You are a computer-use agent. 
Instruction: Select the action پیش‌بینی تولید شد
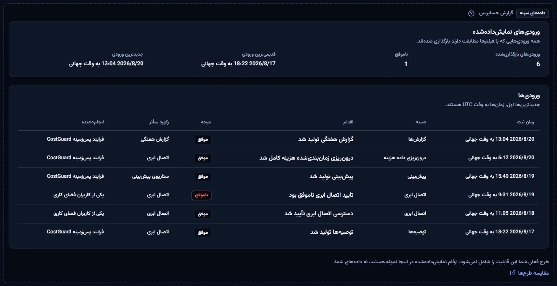point(331,177)
